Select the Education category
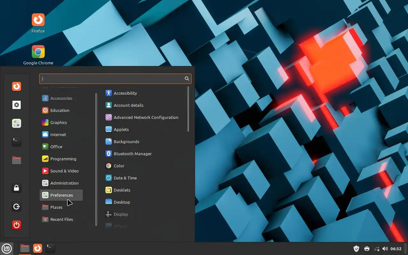 click(x=61, y=110)
